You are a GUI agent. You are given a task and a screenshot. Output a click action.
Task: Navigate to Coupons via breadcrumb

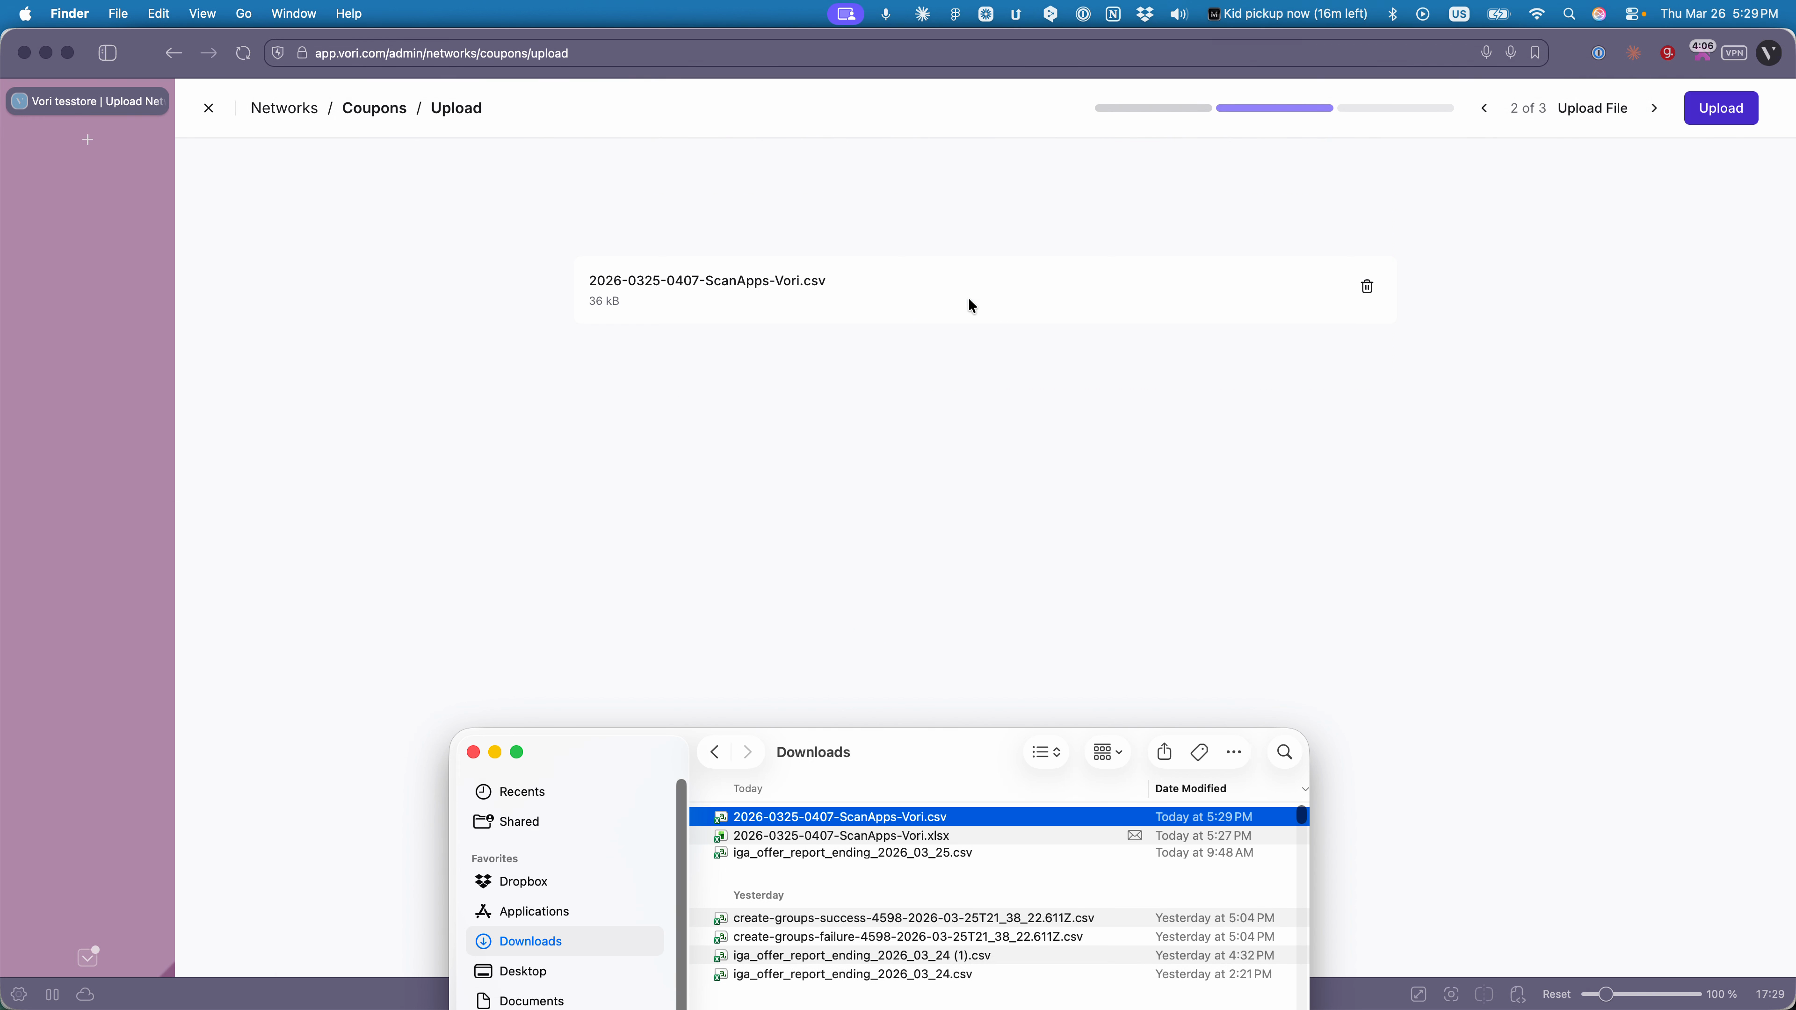(374, 108)
